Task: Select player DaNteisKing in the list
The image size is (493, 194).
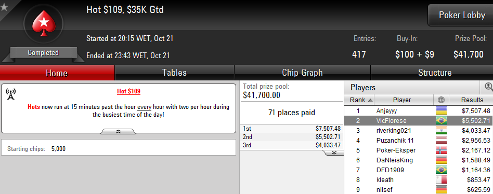Action: coord(419,160)
